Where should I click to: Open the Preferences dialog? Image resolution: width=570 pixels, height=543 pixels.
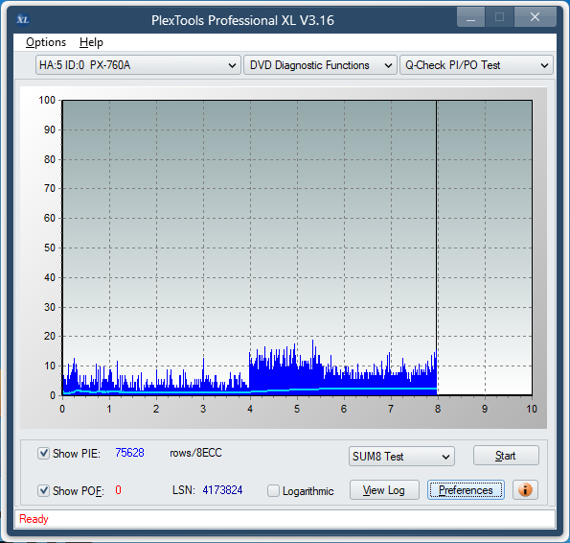(466, 490)
